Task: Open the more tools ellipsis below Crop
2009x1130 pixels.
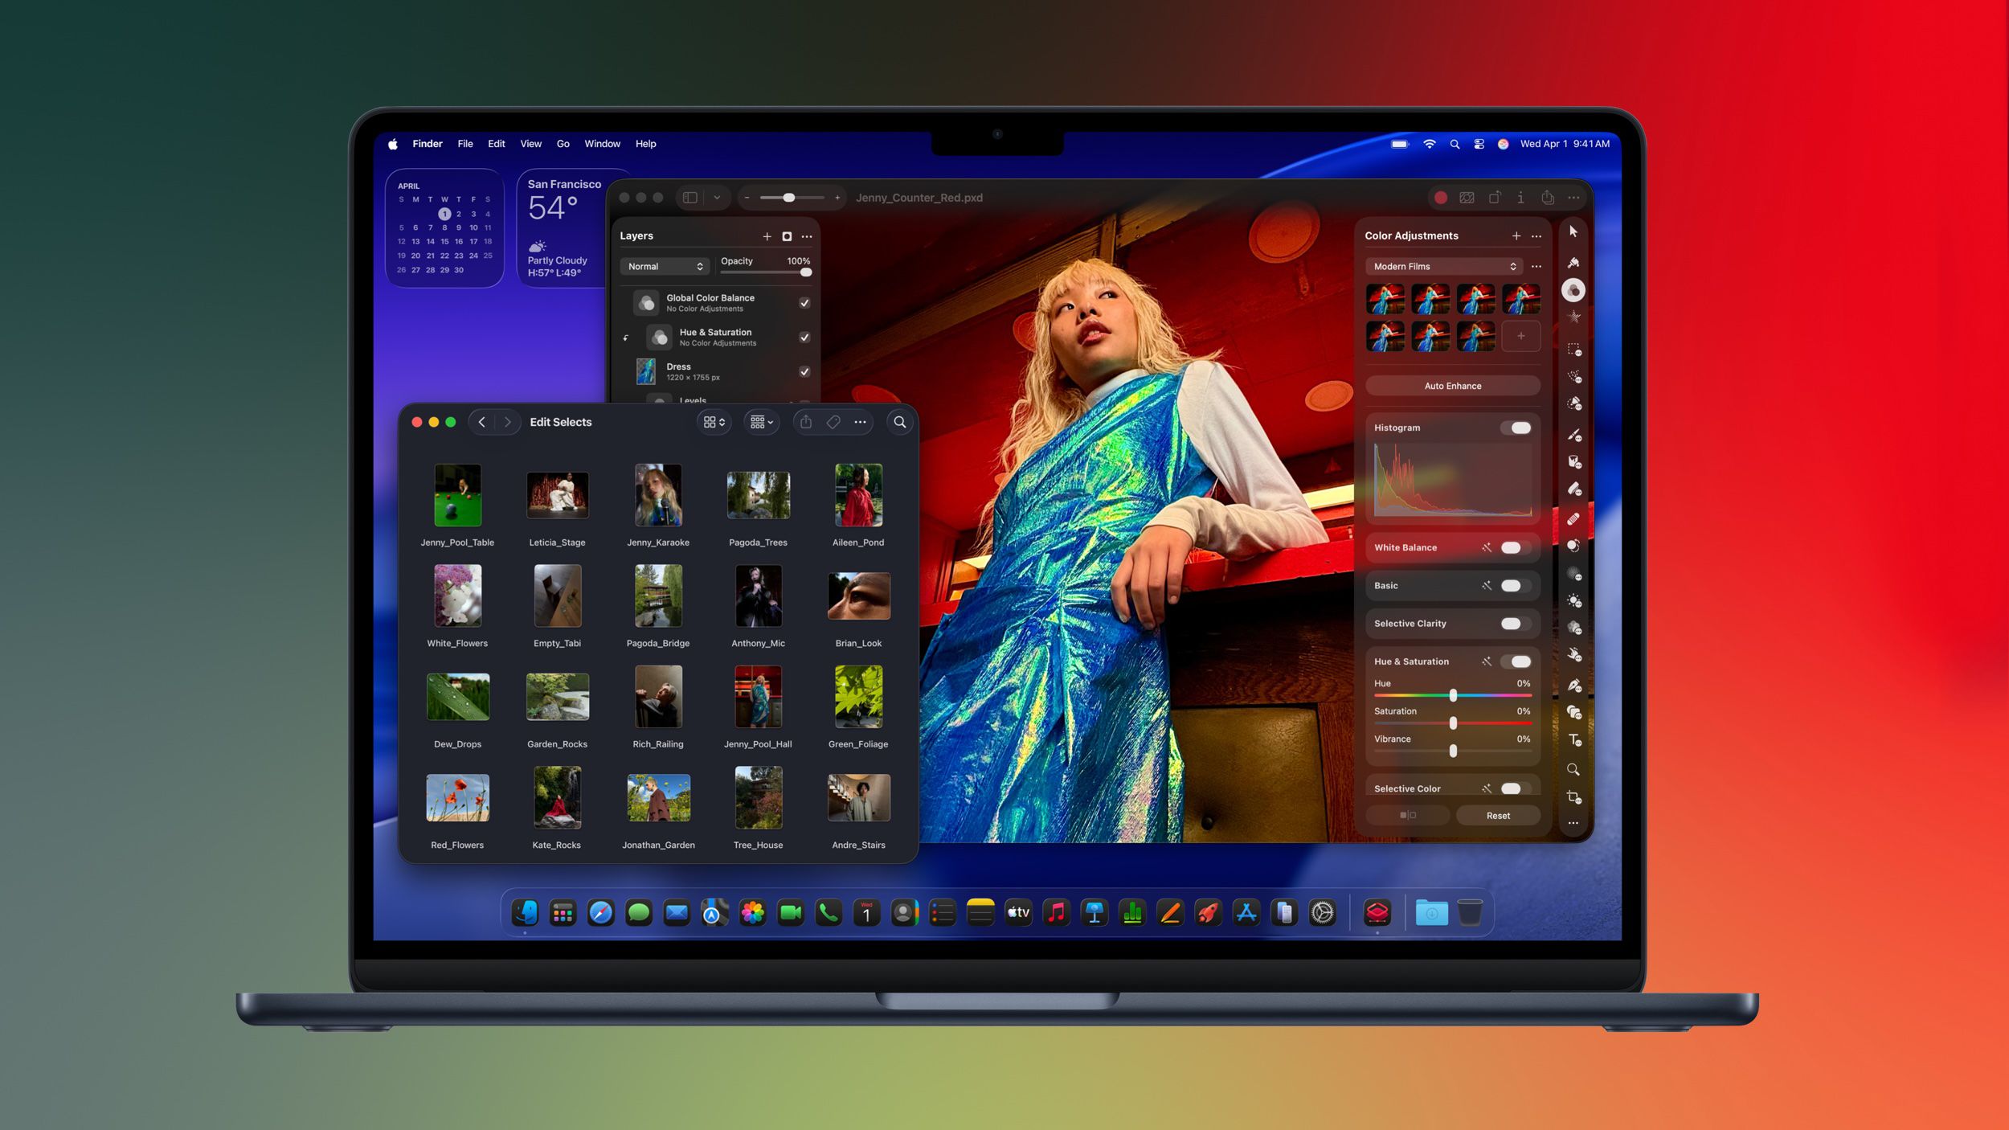Action: coord(1573,823)
